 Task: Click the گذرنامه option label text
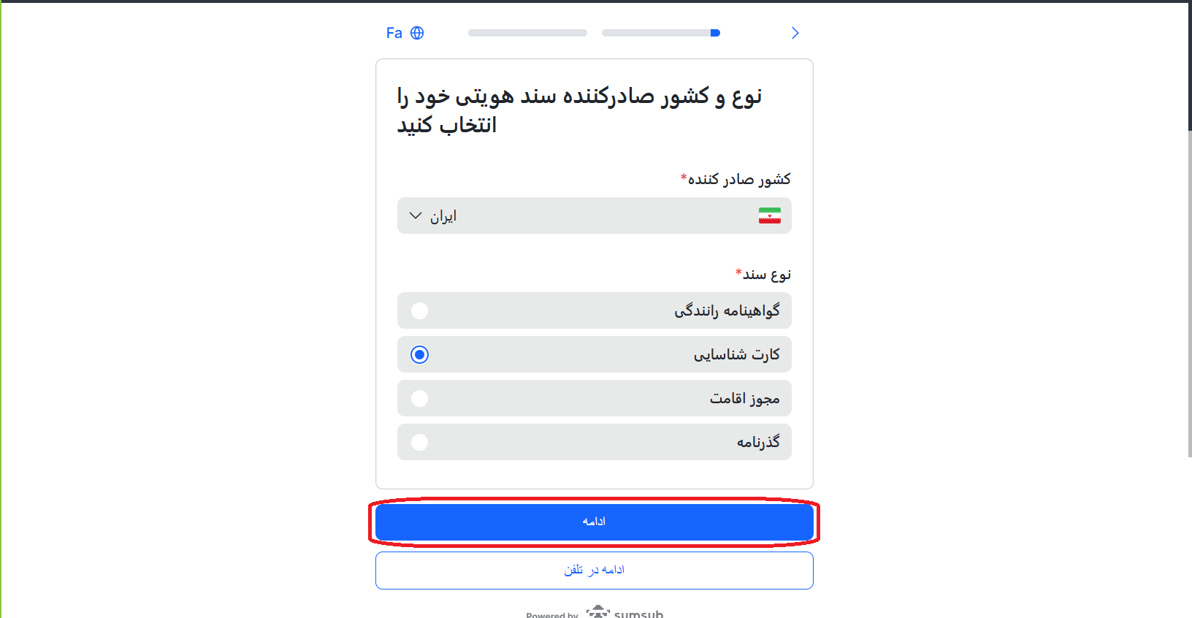pos(758,442)
